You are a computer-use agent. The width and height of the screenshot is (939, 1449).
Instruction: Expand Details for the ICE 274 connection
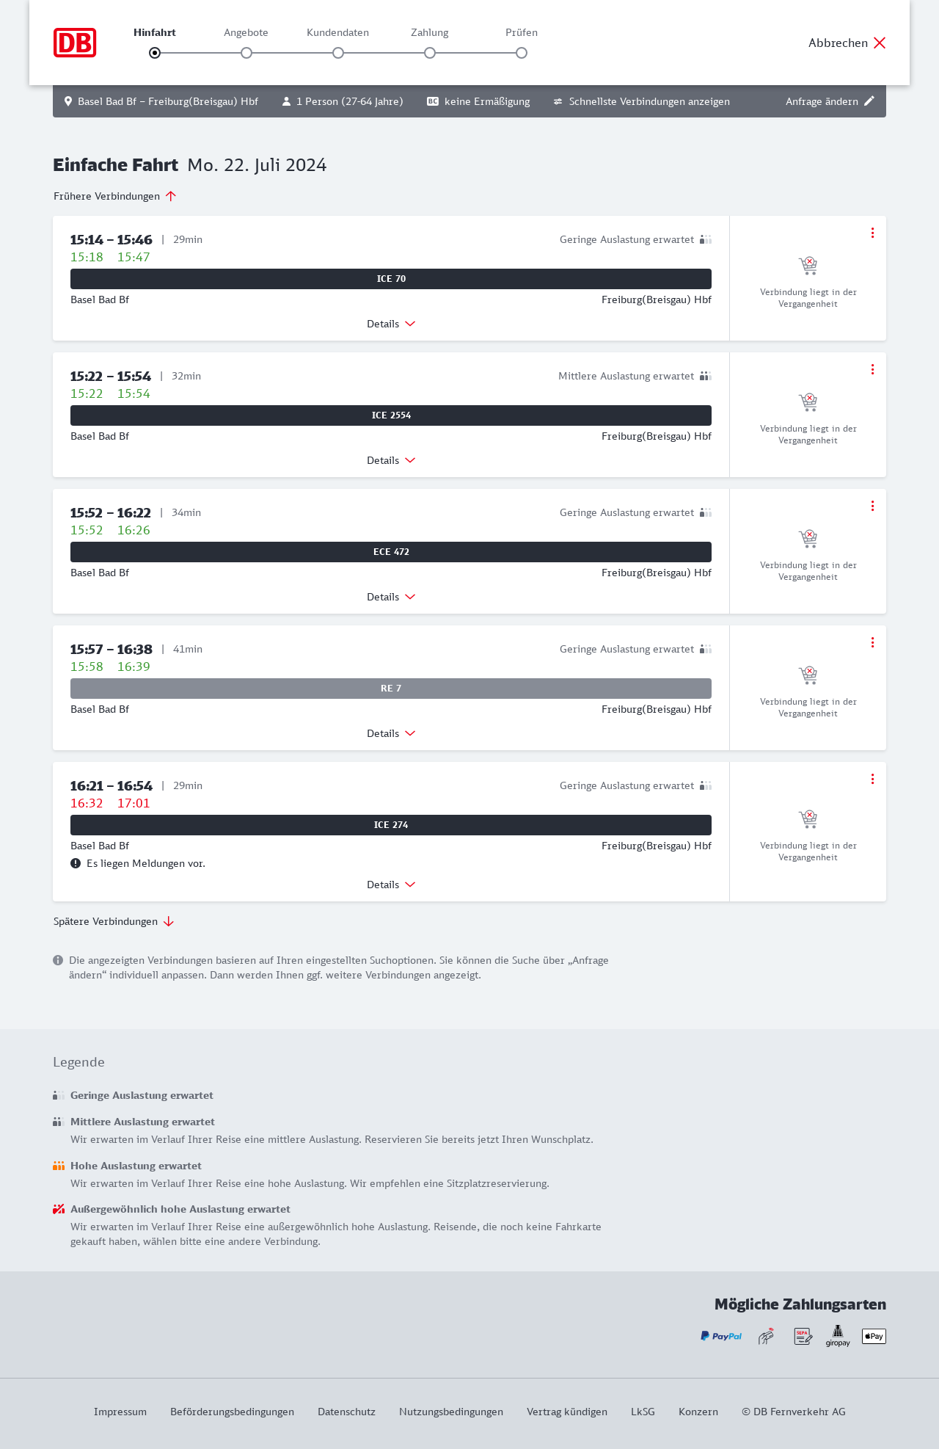tap(391, 885)
